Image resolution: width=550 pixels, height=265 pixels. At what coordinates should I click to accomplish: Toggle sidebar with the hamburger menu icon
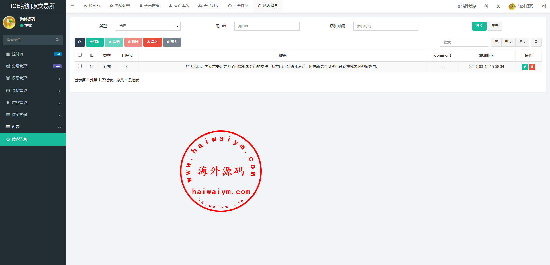73,6
